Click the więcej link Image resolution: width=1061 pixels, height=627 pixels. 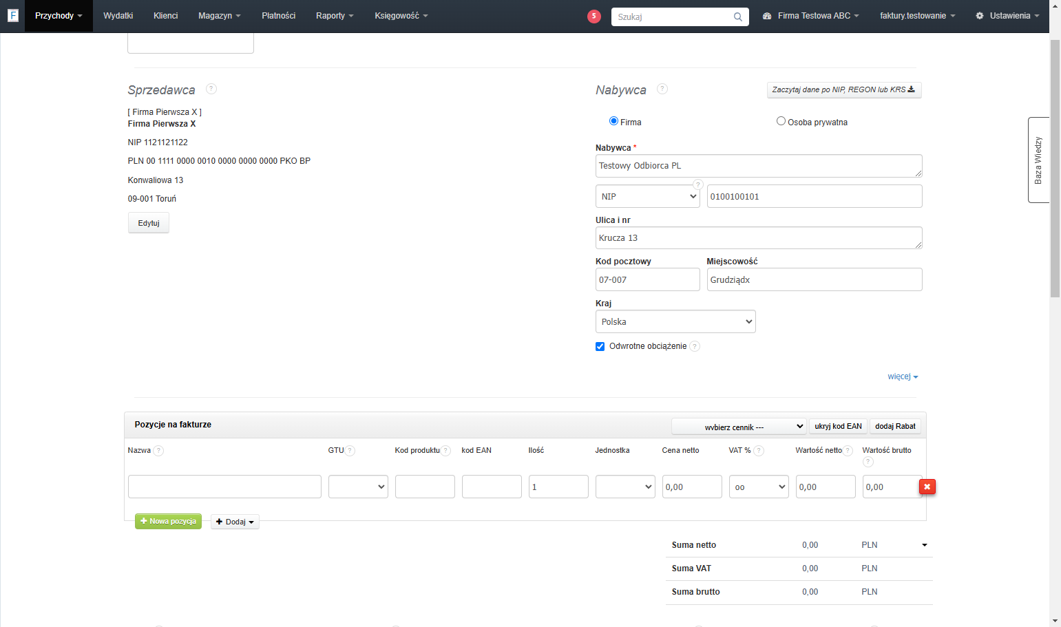[x=903, y=376]
